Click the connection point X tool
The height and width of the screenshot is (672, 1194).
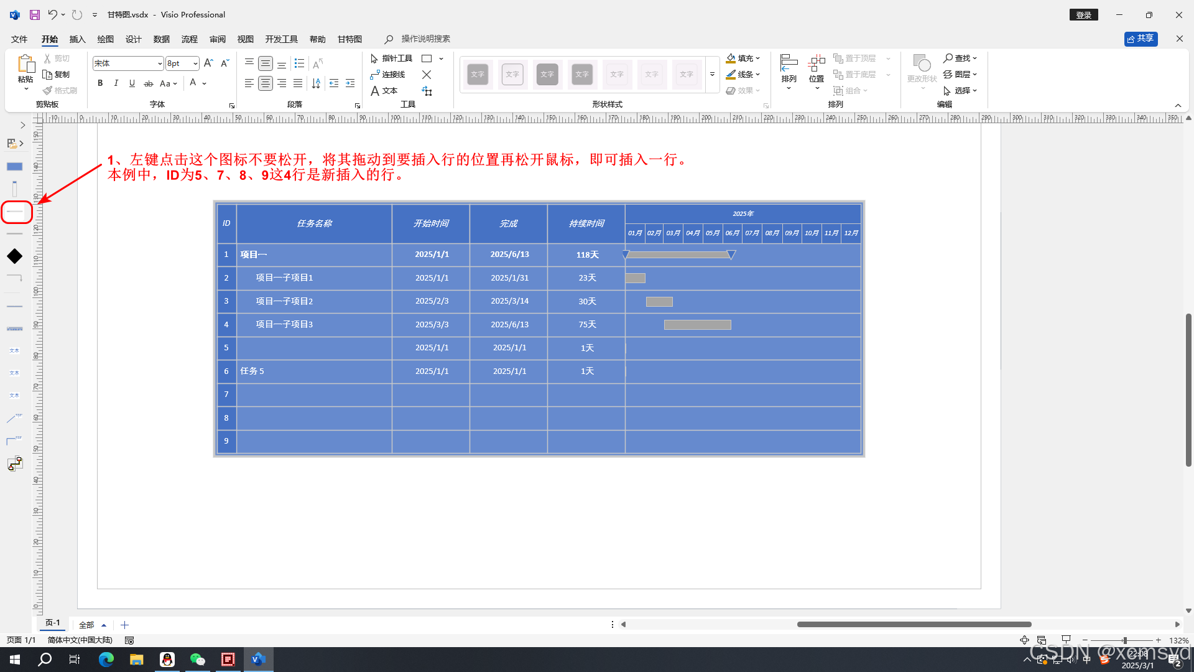point(427,75)
